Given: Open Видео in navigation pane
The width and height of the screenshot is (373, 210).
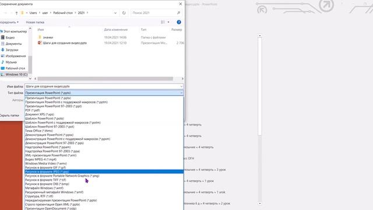Looking at the screenshot, I should click(x=10, y=37).
